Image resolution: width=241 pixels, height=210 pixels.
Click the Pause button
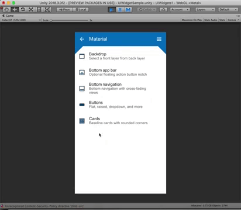[x=120, y=9]
